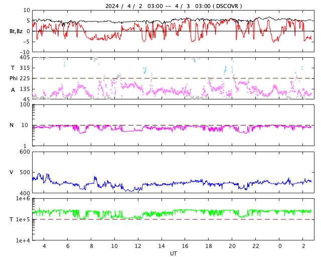
Task: Click the -10 tick on Bt,Bz panel
Action: (x=24, y=52)
